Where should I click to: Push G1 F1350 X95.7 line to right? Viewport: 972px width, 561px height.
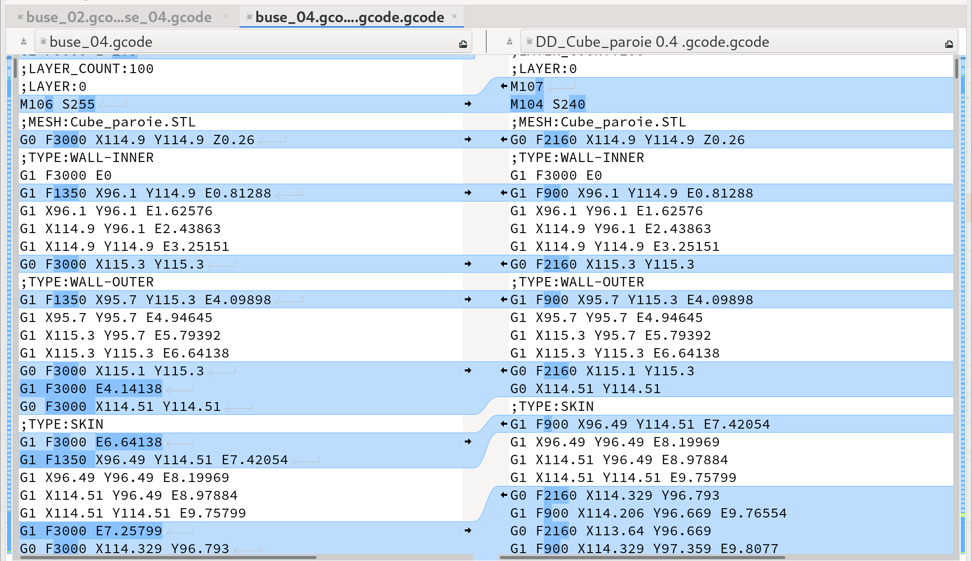pos(468,300)
